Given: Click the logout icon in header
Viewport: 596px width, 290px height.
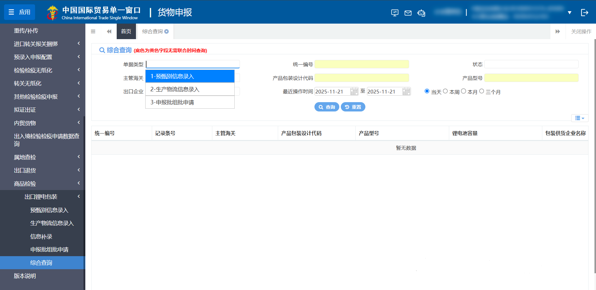Looking at the screenshot, I should click(584, 12).
